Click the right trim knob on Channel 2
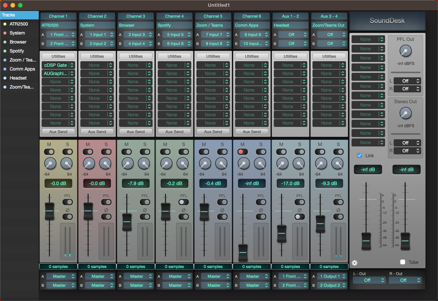This screenshot has width=438, height=301. click(106, 164)
